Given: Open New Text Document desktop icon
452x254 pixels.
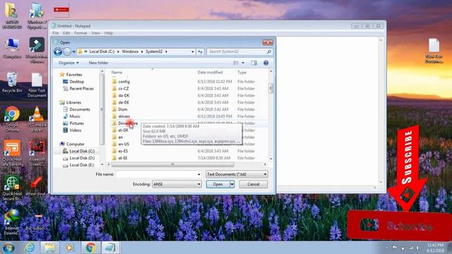Looking at the screenshot, I should [x=37, y=85].
